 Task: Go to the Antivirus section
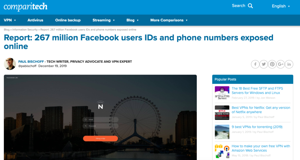coord(35,20)
